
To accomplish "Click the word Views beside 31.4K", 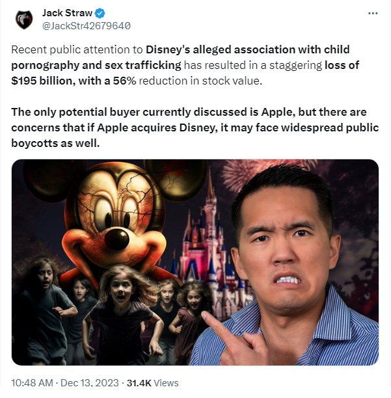I will tap(167, 383).
